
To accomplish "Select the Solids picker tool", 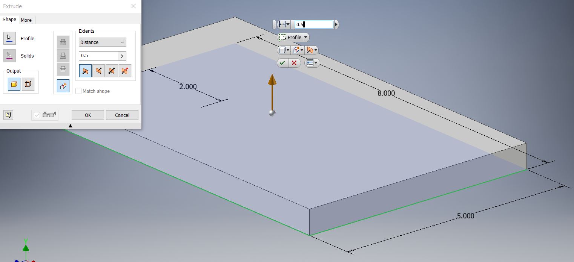I will 9,55.
